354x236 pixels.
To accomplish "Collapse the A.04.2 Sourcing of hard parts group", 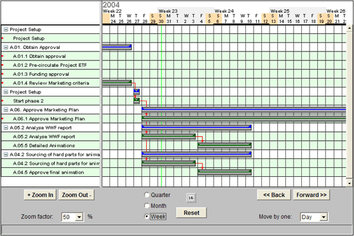I will click(x=6, y=154).
